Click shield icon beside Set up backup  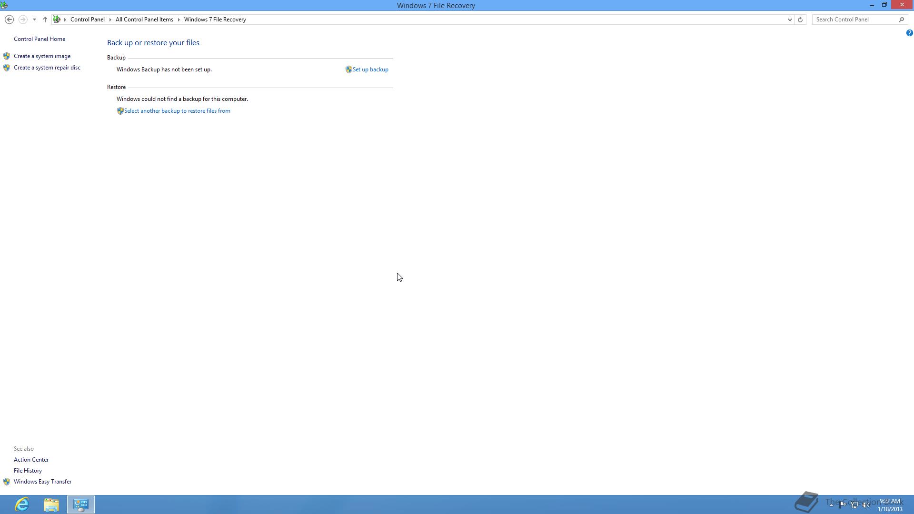348,69
